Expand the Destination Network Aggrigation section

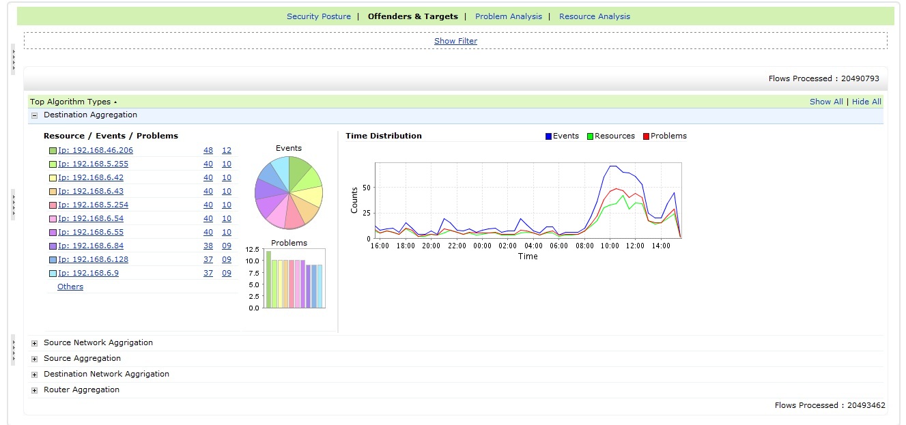pyautogui.click(x=34, y=375)
